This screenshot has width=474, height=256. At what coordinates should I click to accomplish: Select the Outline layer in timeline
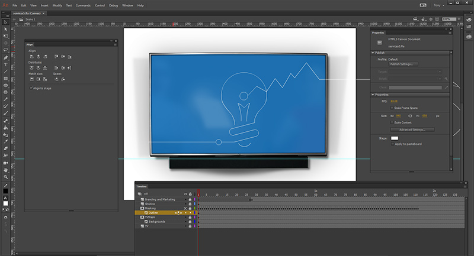point(165,213)
